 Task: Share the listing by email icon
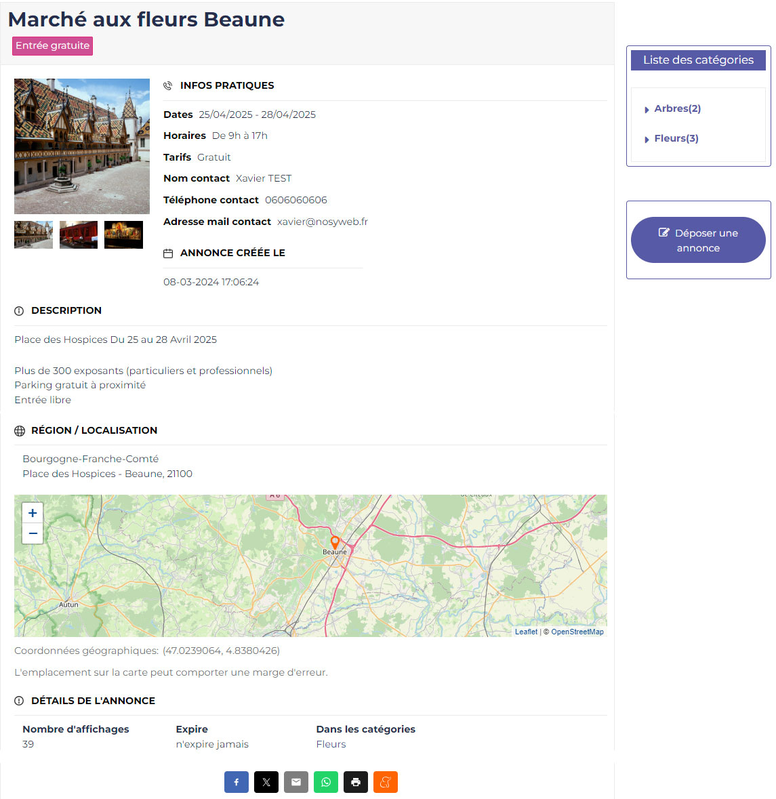tap(296, 781)
